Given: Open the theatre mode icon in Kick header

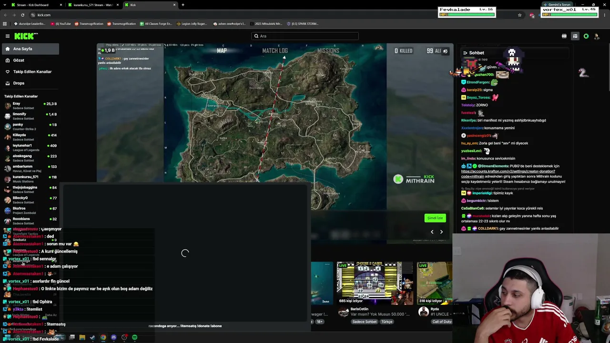Looking at the screenshot, I should (x=564, y=36).
